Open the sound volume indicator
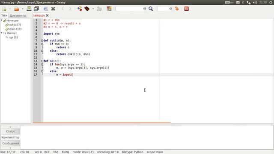The height and width of the screenshot is (154, 274). coord(255,3)
